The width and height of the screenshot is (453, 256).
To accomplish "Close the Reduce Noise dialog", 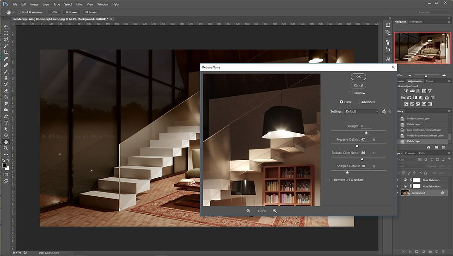I will coord(393,67).
